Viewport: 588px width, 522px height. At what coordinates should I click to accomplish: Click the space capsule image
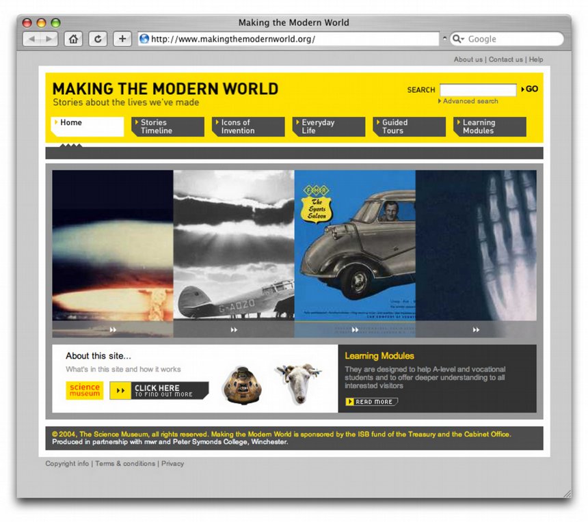(243, 385)
